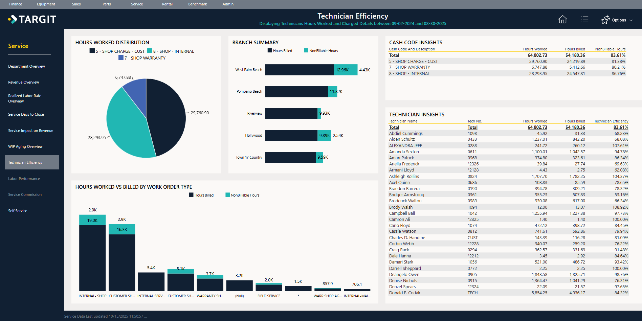Click the TARGIT logo
The width and height of the screenshot is (642, 321).
coord(32,20)
